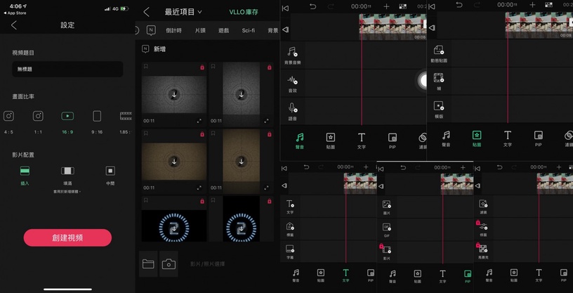This screenshot has height=293, width=573.
Task: Add a 語音 voice recording
Action: tap(292, 112)
